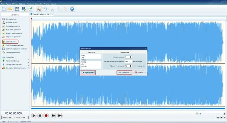
Task: Click the save-with-green-plus toolbar icon
Action: [24, 9]
